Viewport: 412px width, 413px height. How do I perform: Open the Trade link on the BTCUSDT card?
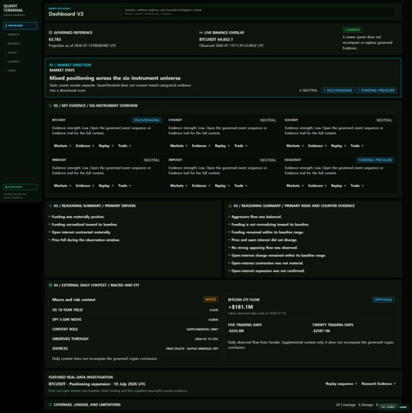125,146
